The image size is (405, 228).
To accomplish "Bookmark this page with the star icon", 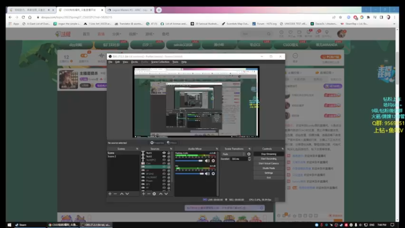I will coord(340,17).
